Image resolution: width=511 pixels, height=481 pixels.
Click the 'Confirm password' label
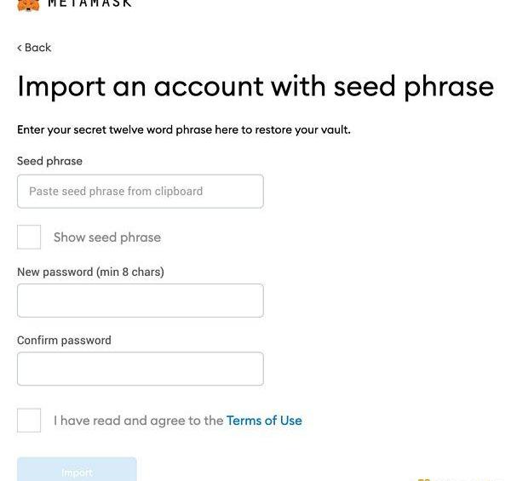(64, 340)
